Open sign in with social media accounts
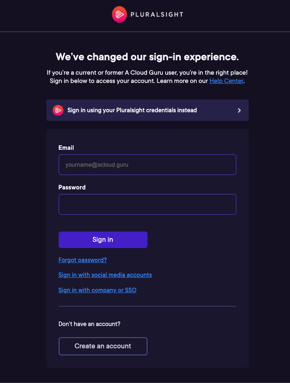This screenshot has height=383, width=290. [105, 275]
